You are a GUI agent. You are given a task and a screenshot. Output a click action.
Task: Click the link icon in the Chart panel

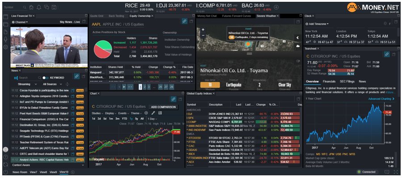pyautogui.click(x=173, y=99)
